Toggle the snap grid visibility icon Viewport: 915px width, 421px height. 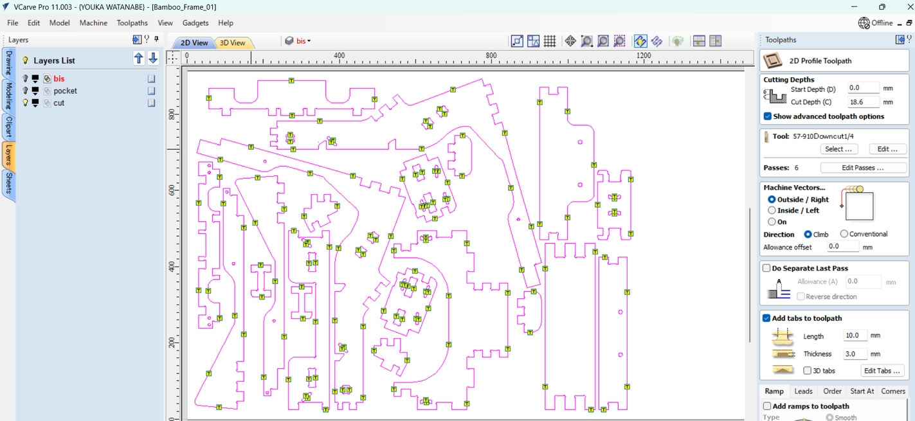point(550,40)
